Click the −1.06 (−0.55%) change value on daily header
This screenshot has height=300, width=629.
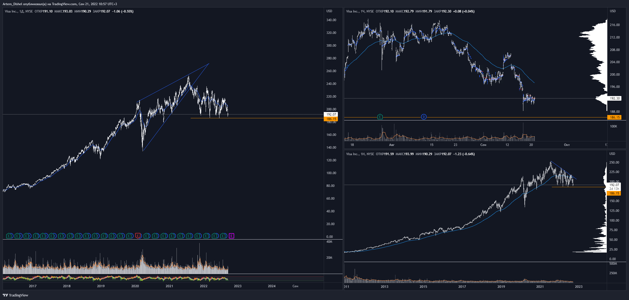pos(123,11)
